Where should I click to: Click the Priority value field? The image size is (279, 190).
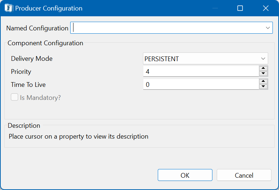[x=201, y=71]
